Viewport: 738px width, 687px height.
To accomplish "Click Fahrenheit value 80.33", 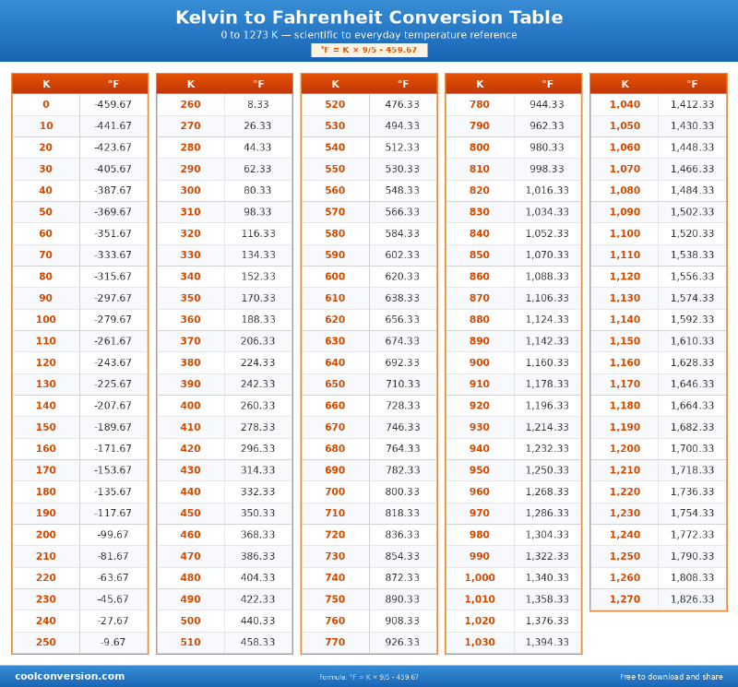I will tap(258, 191).
